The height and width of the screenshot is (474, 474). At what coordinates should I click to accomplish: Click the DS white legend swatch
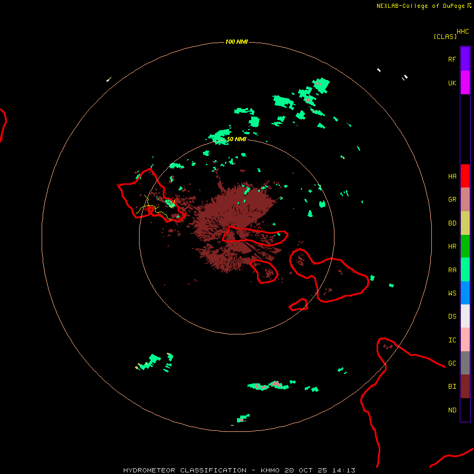(x=465, y=316)
